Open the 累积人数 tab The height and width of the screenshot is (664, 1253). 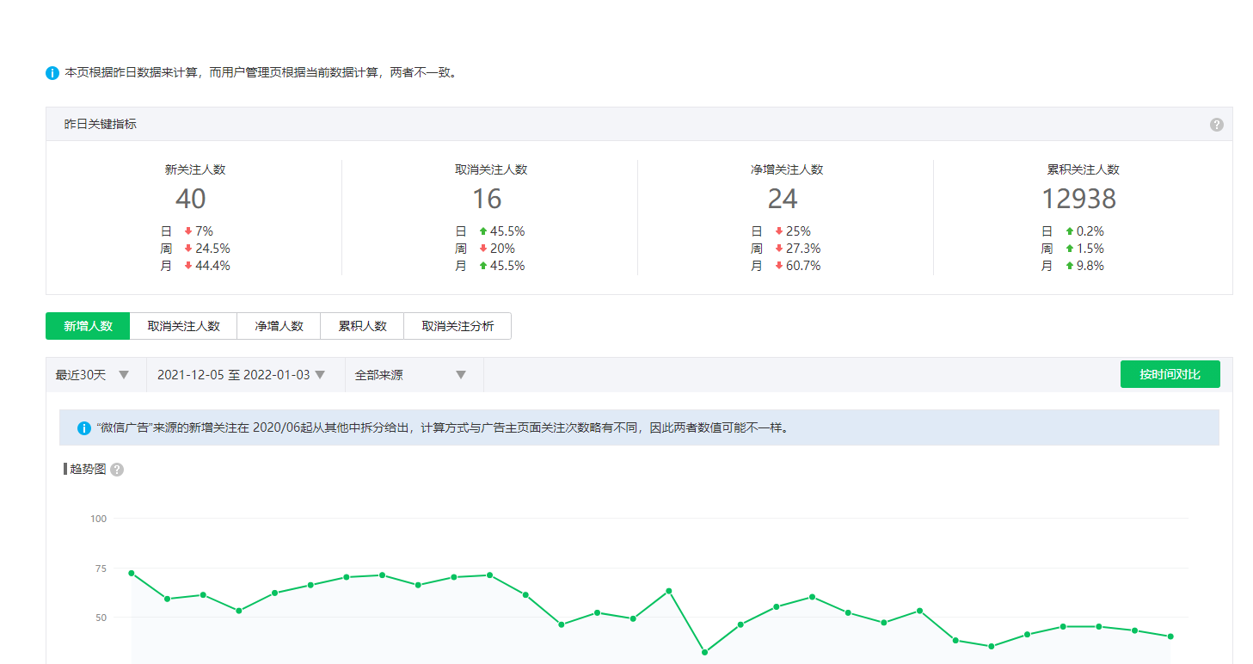click(362, 326)
